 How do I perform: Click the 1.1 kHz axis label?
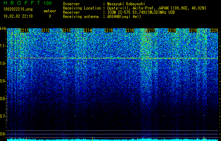pos(3,46)
